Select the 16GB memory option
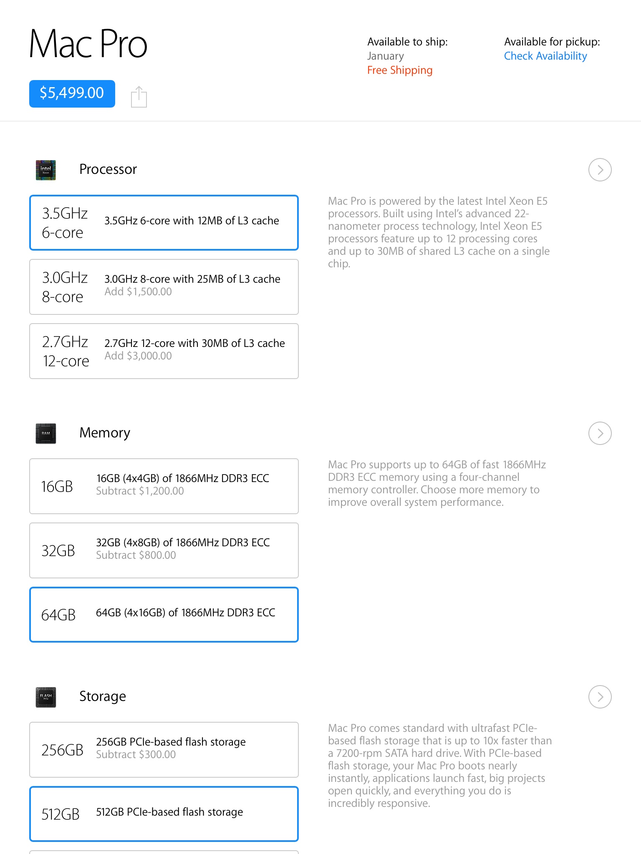 coord(164,486)
